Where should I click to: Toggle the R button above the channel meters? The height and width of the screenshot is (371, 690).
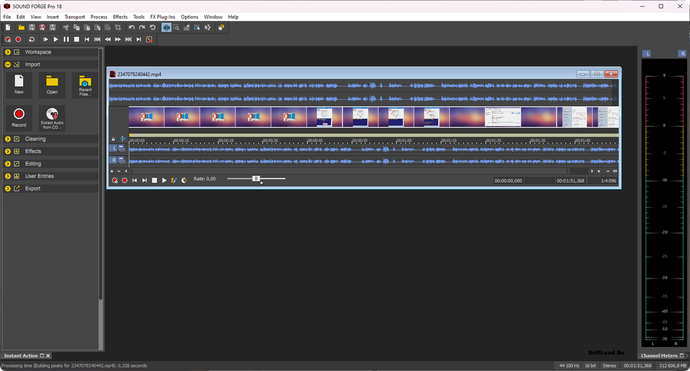click(682, 54)
